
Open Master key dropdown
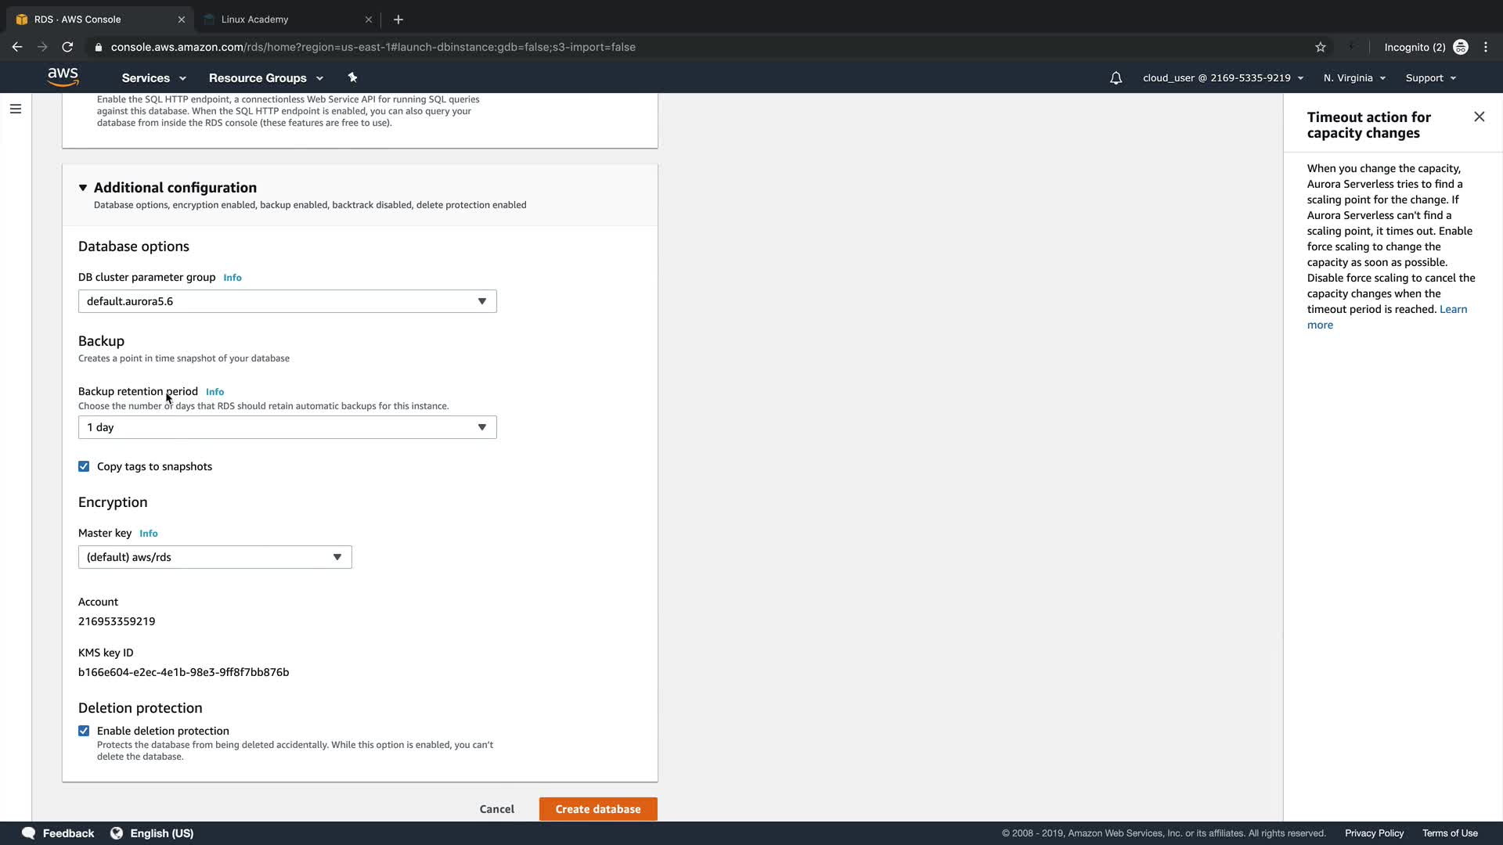click(x=214, y=557)
